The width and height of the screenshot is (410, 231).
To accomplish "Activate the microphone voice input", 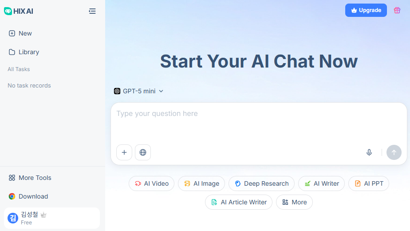I will (369, 152).
